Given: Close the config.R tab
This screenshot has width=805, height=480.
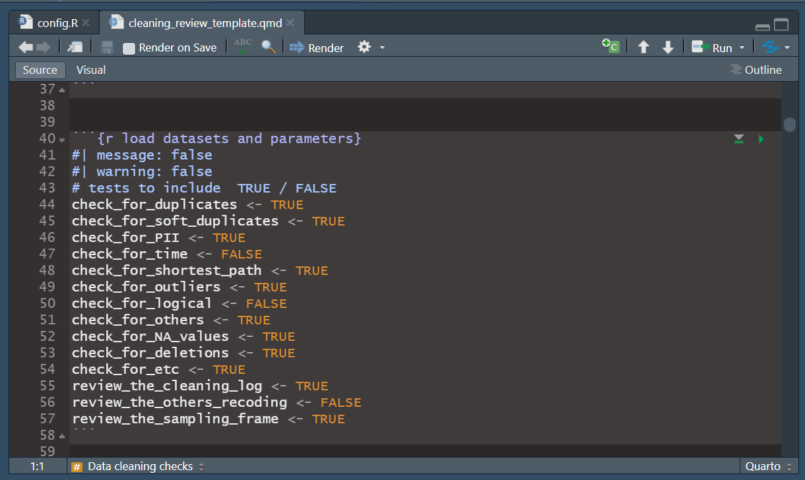Looking at the screenshot, I should tap(86, 23).
